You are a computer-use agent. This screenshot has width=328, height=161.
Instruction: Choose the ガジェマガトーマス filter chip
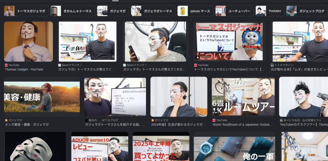point(153,11)
